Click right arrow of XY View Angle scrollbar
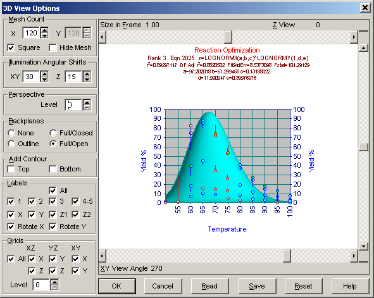This screenshot has height=298, width=374. pos(354,256)
